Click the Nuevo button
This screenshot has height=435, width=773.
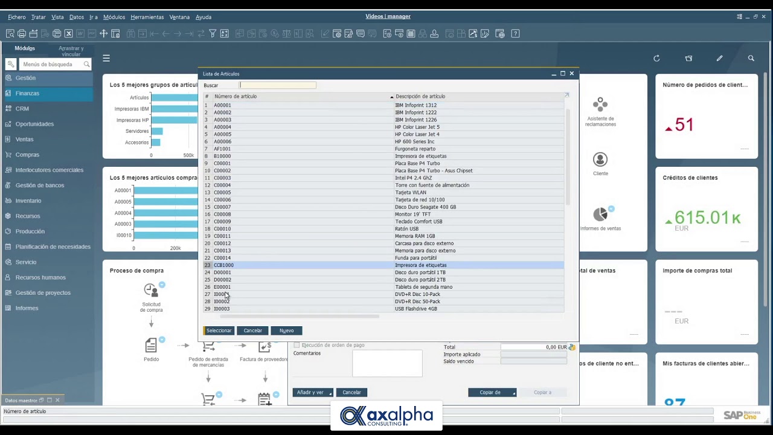coord(286,330)
